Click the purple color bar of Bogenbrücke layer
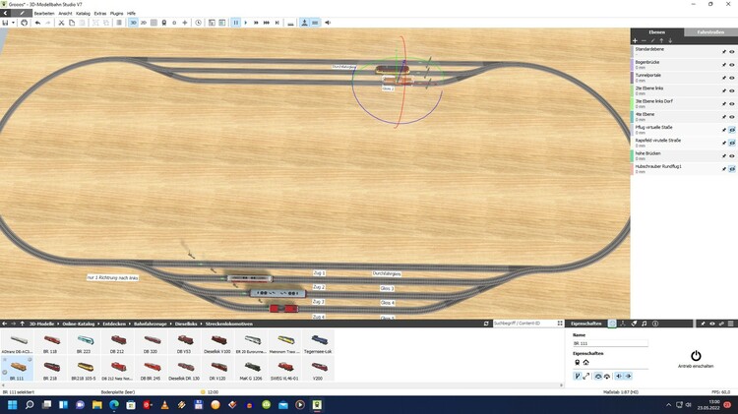This screenshot has height=414, width=738. point(632,65)
